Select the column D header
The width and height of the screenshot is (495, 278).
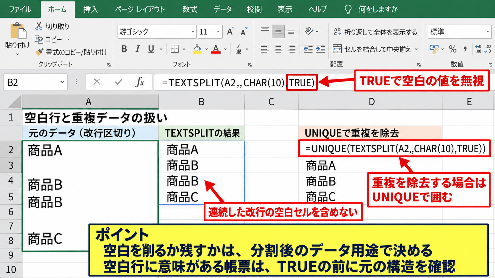click(x=370, y=102)
